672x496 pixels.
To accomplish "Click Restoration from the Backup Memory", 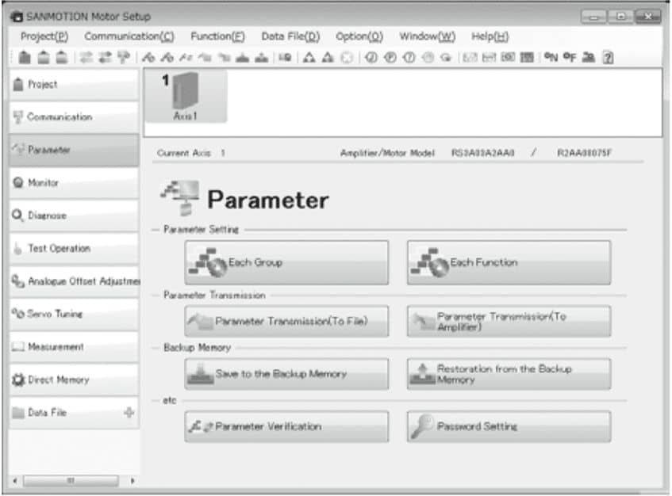I will click(509, 374).
